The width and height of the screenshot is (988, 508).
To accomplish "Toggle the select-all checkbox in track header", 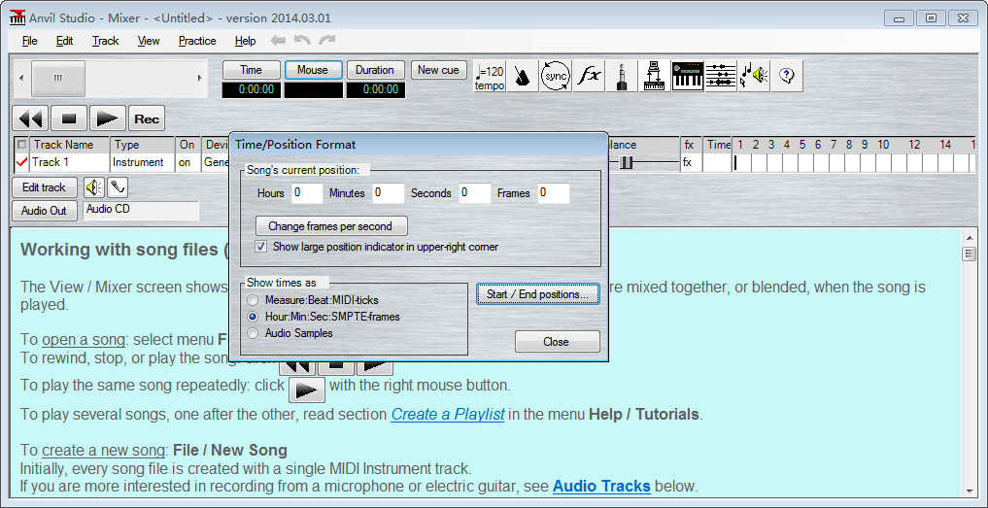I will point(22,145).
